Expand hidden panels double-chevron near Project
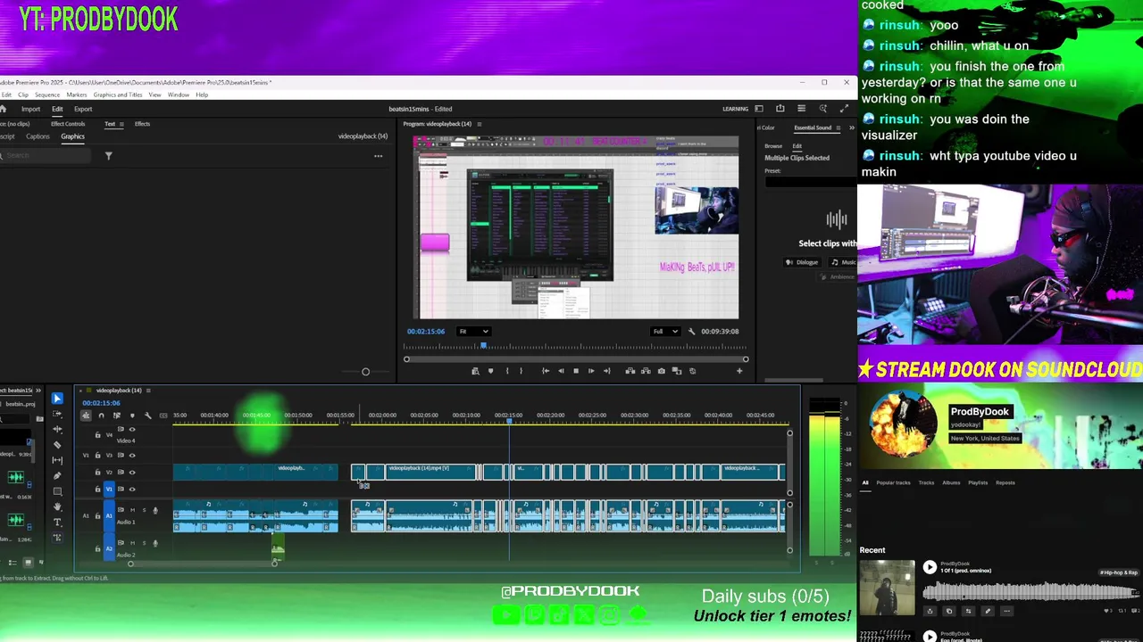This screenshot has width=1143, height=642. tap(38, 391)
